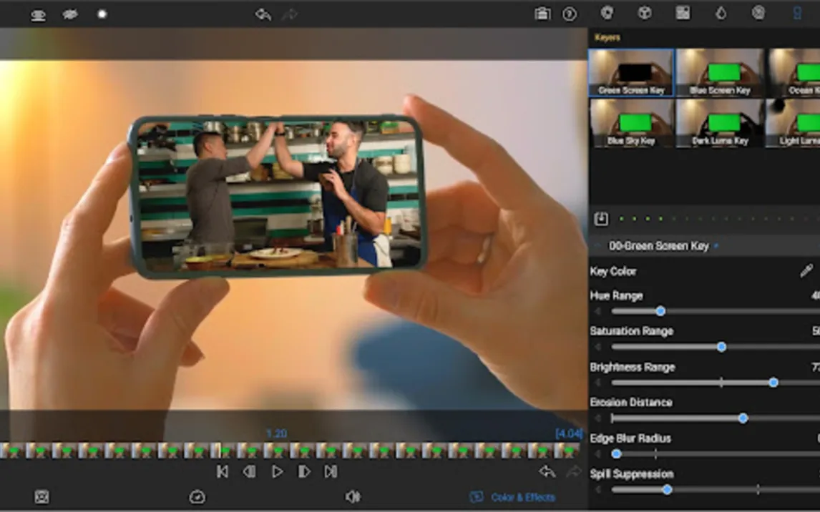Image resolution: width=820 pixels, height=512 pixels.
Task: Click the Key Color eyedropper icon
Action: click(x=806, y=271)
